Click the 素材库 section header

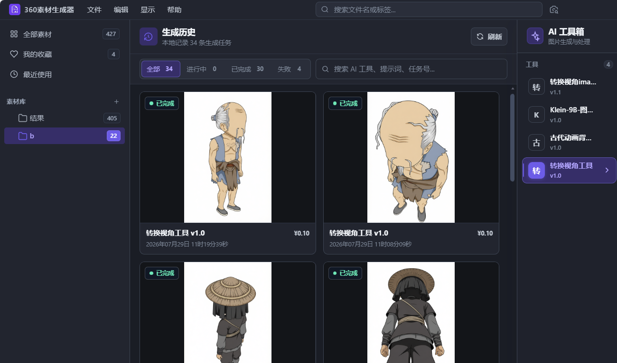click(x=16, y=101)
